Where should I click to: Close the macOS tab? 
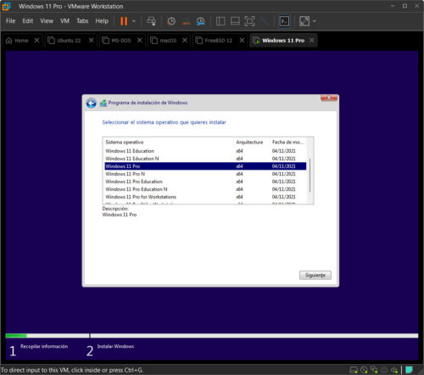tap(185, 41)
